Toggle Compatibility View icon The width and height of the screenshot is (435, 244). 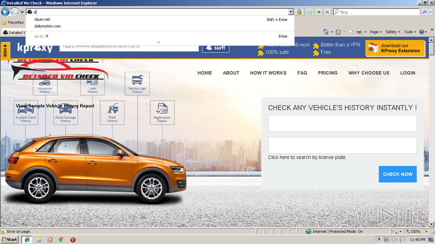coord(310,12)
